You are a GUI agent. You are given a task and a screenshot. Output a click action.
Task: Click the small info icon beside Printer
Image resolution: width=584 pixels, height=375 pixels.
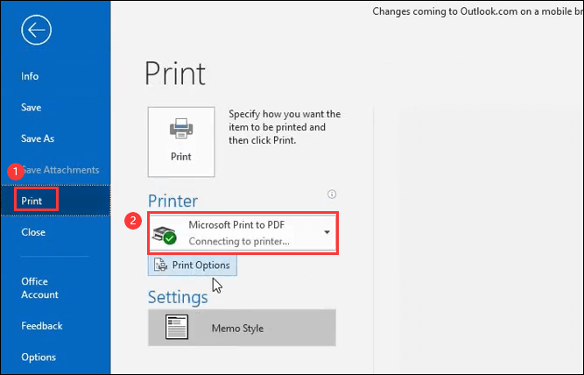pos(332,195)
